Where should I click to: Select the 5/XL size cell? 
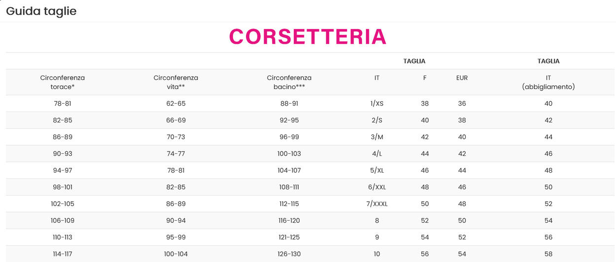(377, 171)
